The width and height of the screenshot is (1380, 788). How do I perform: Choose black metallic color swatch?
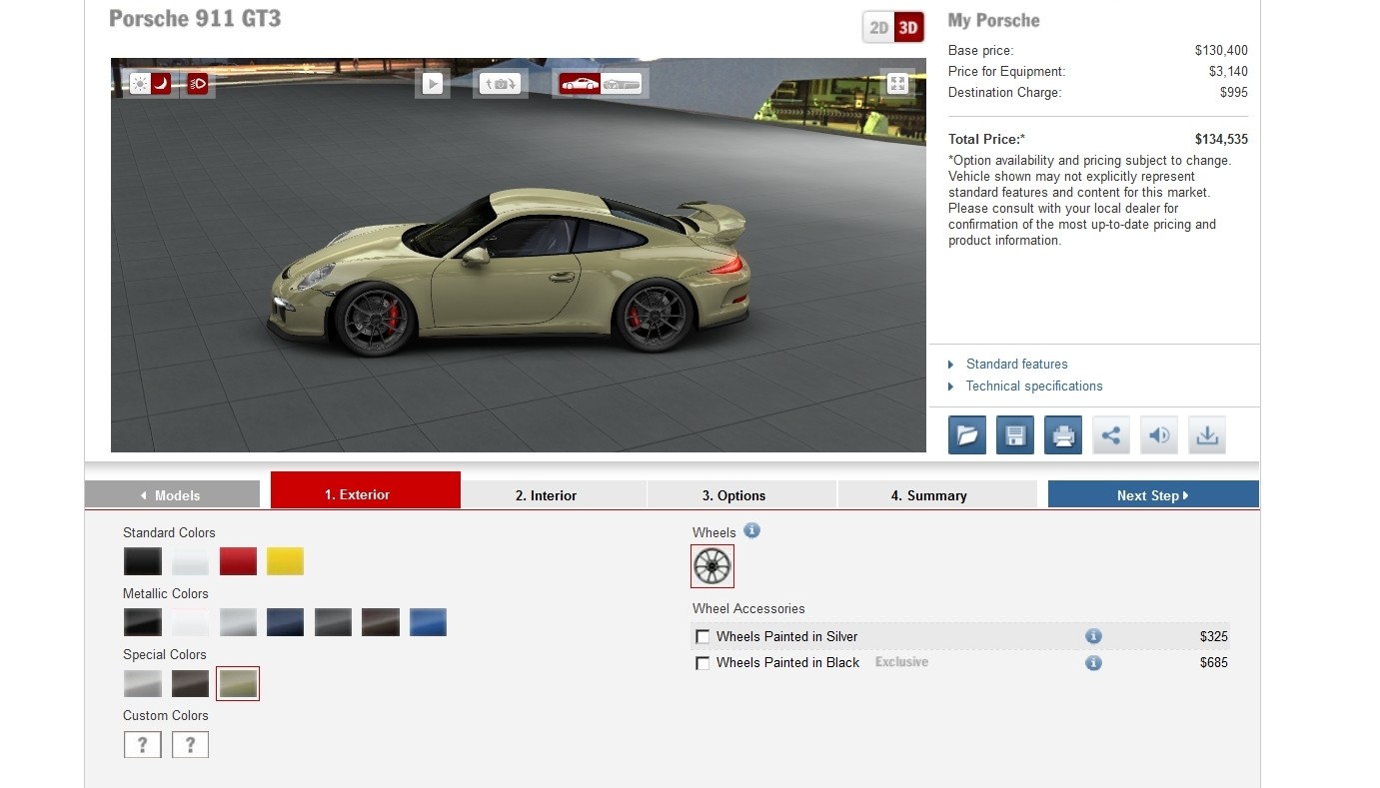pyautogui.click(x=142, y=622)
